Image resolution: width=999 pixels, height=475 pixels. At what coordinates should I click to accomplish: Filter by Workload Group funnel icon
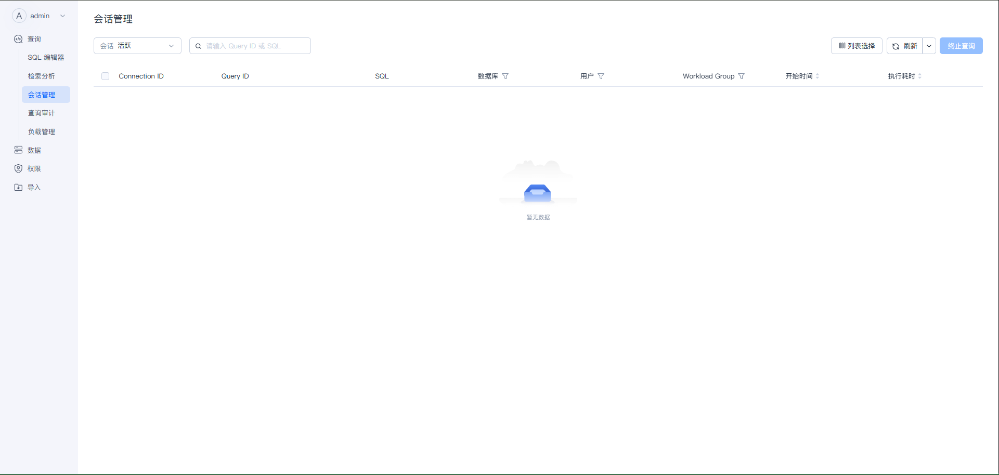coord(741,76)
